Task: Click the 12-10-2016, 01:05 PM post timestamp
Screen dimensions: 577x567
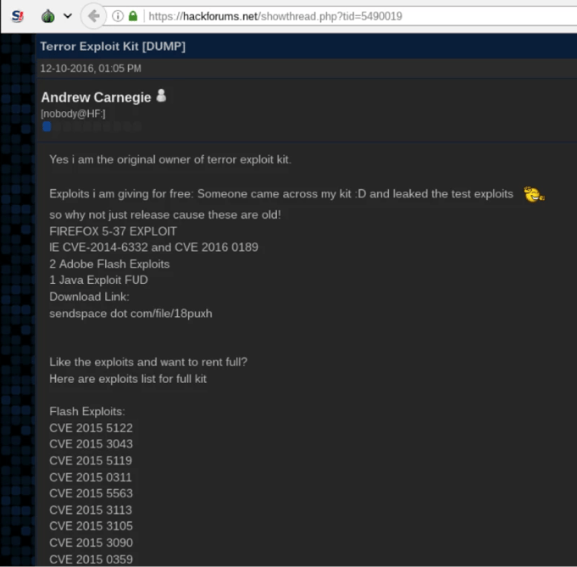Action: click(x=91, y=69)
